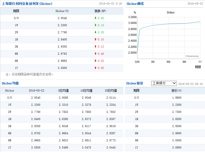205x152 pixels.
Task: Click the red up arrow for 3M
Action: pyautogui.click(x=95, y=47)
